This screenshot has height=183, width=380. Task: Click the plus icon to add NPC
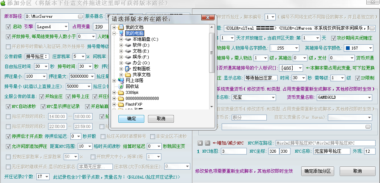[x=200, y=143]
